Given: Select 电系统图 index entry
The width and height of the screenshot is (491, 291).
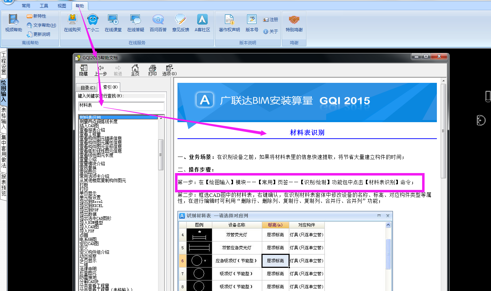Looking at the screenshot, I should point(88,239).
